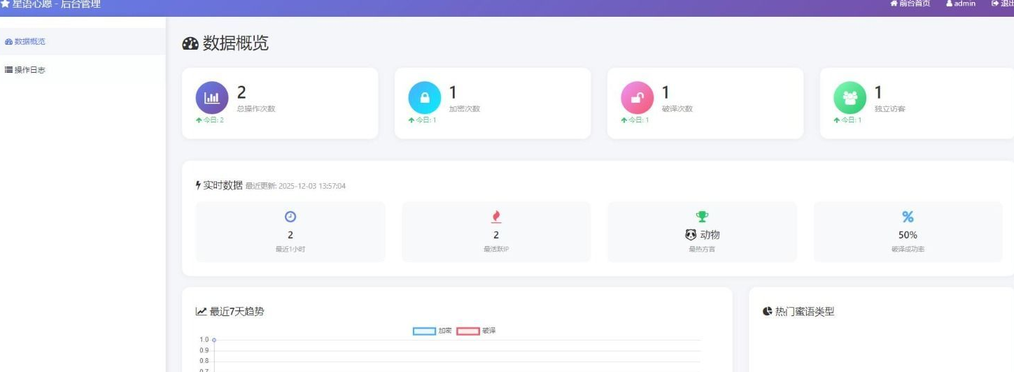
Task: Click the 退出 logout link
Action: coord(1002,3)
